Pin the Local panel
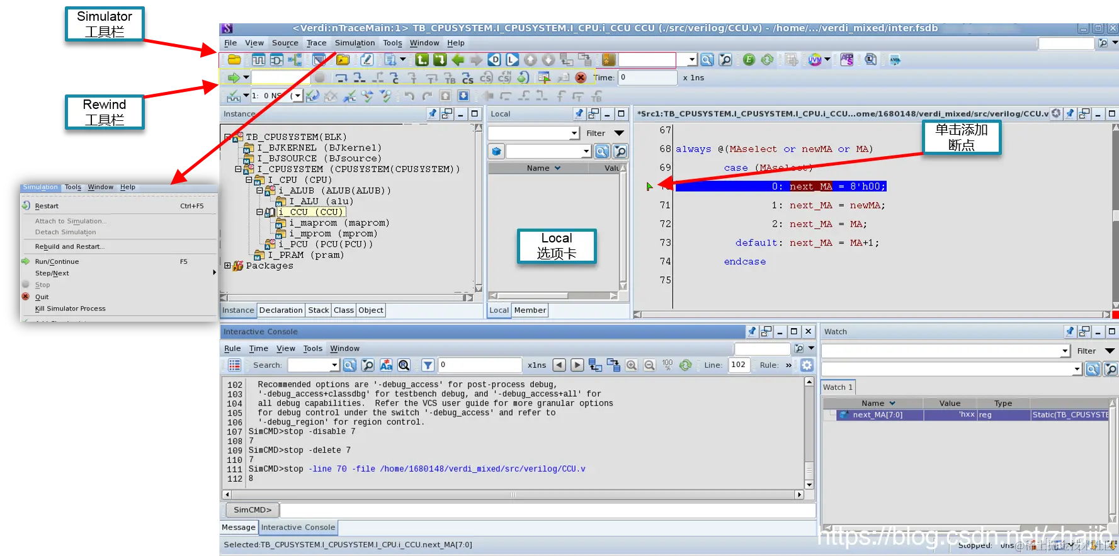The height and width of the screenshot is (556, 1119). tap(579, 113)
